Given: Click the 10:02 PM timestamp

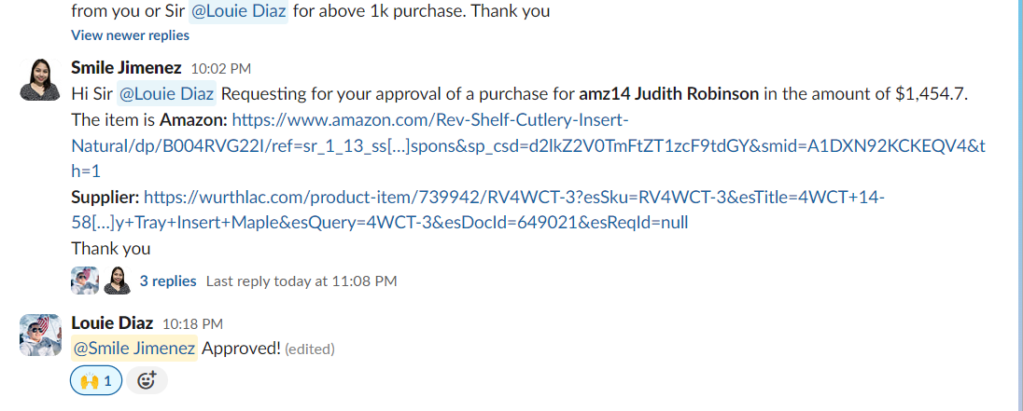Looking at the screenshot, I should click(220, 68).
